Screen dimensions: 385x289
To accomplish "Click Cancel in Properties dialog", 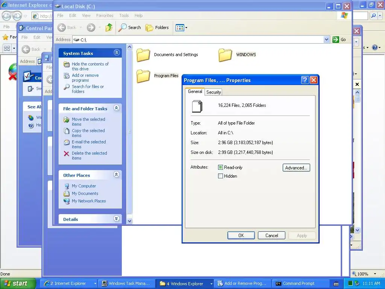I will [x=271, y=236].
